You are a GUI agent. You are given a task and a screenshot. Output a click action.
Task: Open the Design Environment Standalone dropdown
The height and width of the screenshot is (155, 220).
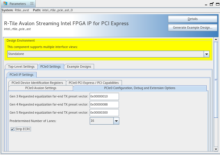207,54
